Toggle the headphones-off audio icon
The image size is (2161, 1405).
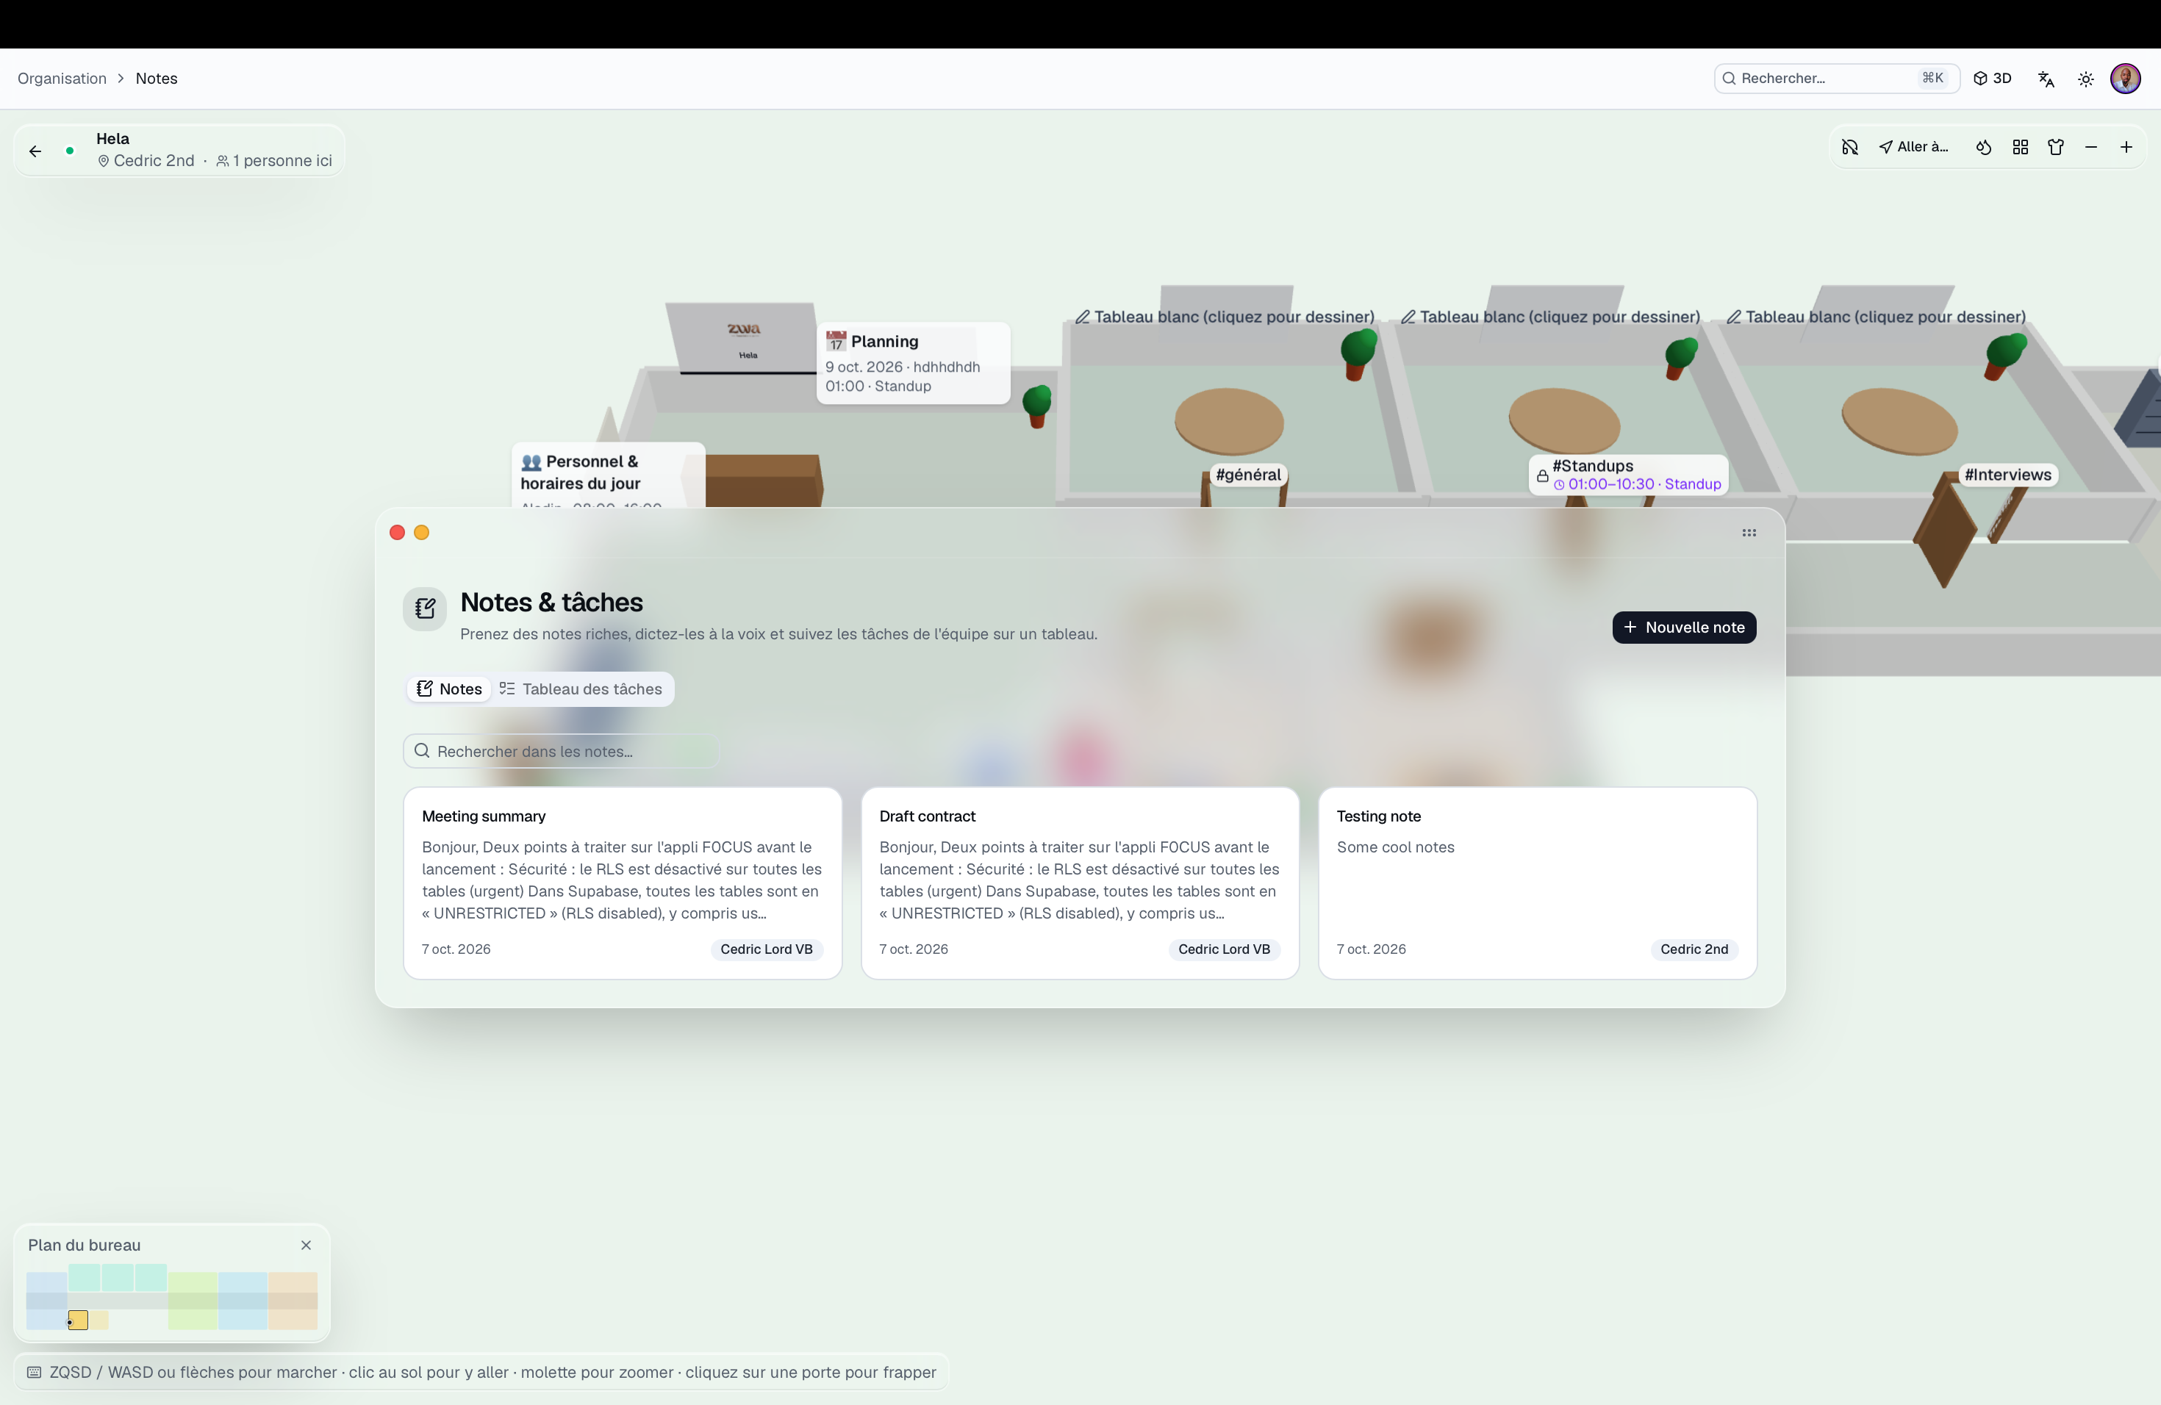pyautogui.click(x=1849, y=147)
